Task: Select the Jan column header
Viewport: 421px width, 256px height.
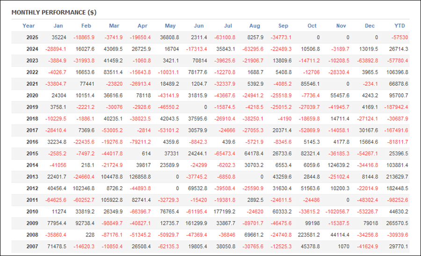Action: tap(58, 26)
